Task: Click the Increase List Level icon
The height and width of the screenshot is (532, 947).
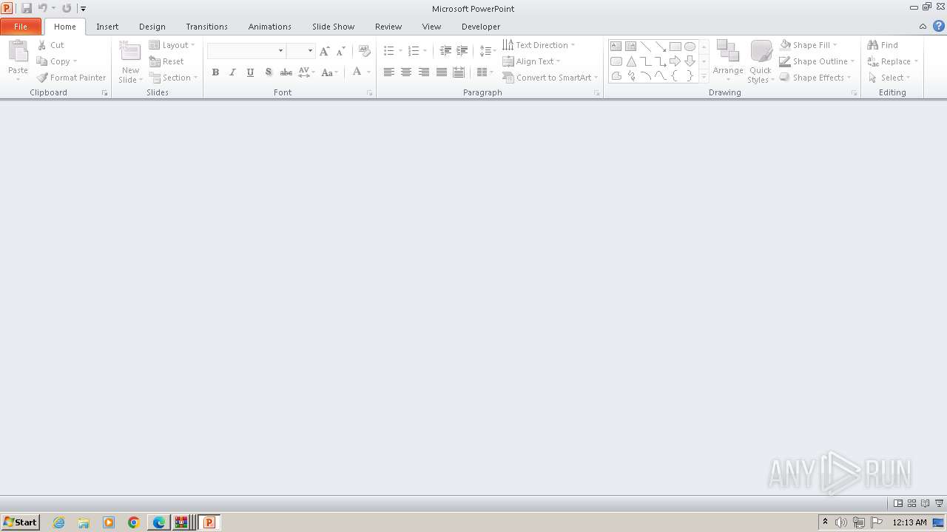Action: coord(462,51)
